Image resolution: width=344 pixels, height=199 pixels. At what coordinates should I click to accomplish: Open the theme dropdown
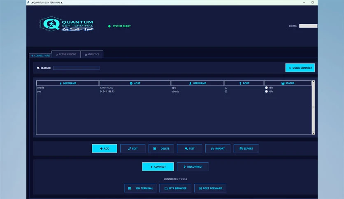(308, 26)
